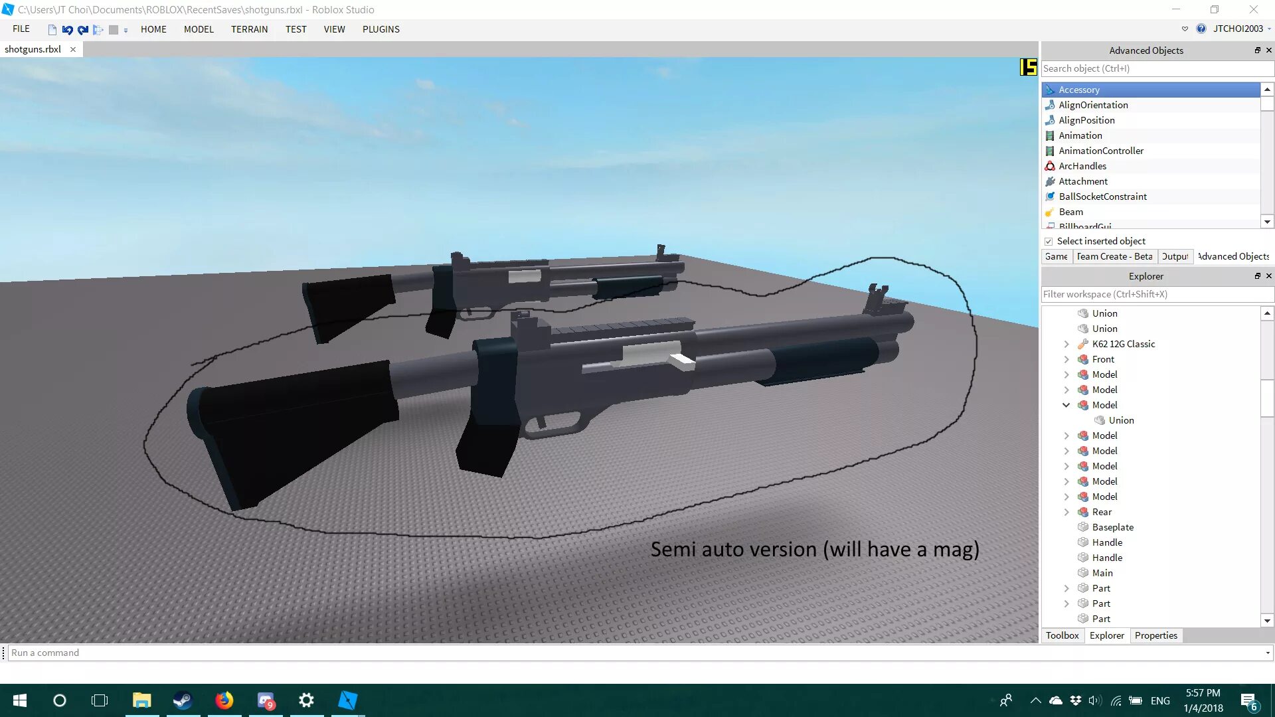This screenshot has height=717, width=1275.
Task: Open Roblox Studio taskbar icon
Action: click(x=347, y=700)
